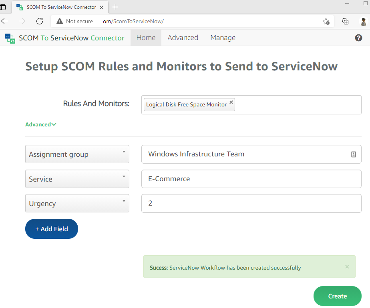Click the browser address bar URL
This screenshot has height=308, width=370.
pos(133,22)
